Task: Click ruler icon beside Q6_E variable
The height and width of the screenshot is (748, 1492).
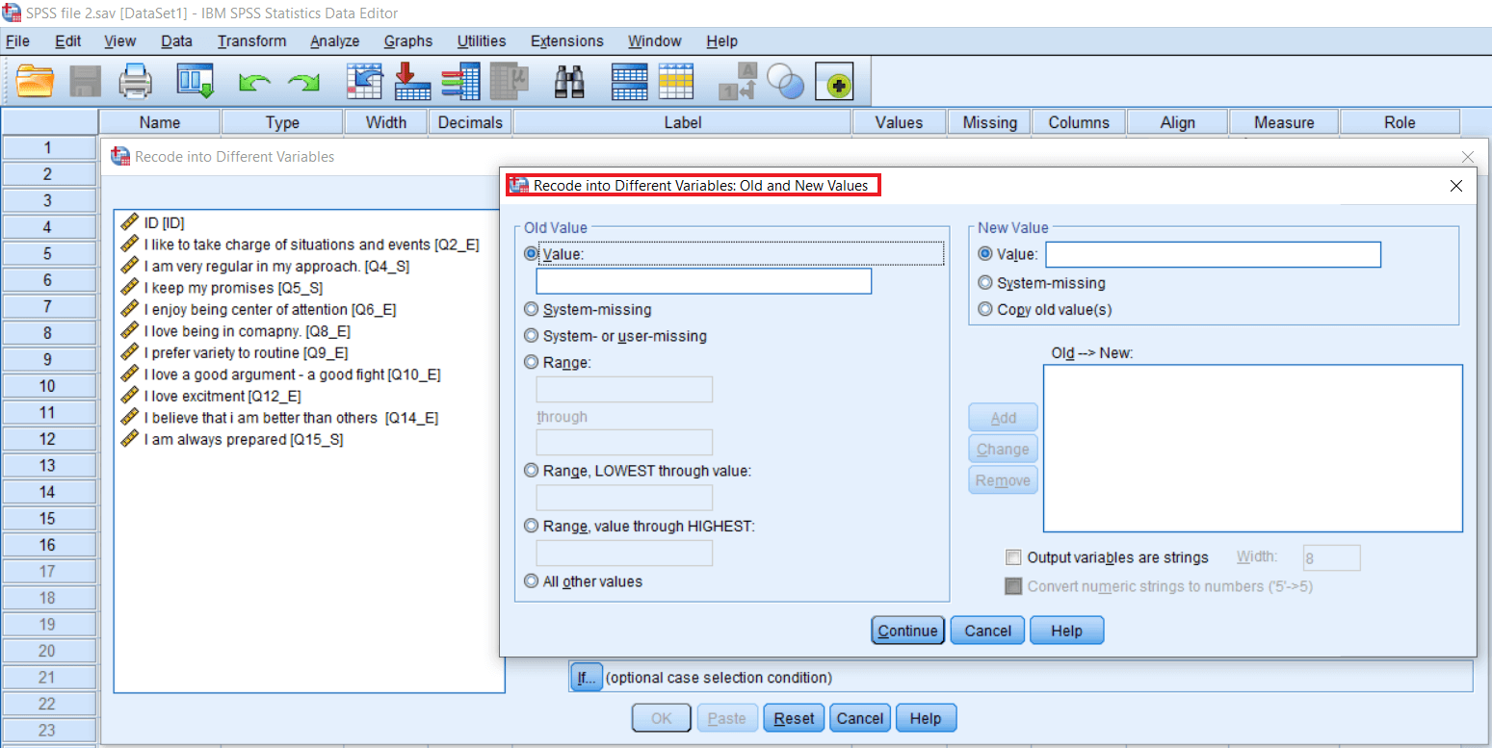Action: pos(129,309)
